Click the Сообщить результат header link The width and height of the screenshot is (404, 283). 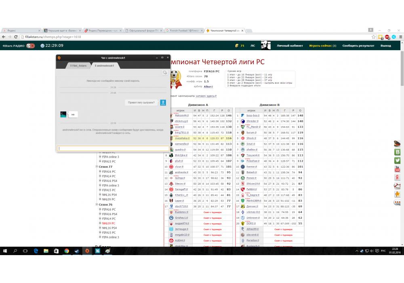[x=358, y=46]
